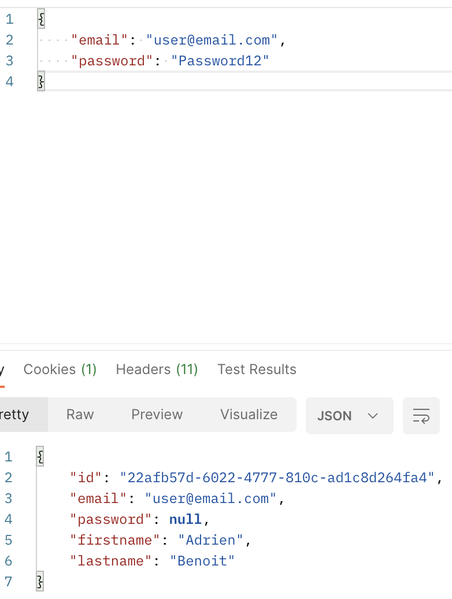Open the JSON format dropdown

[x=349, y=416]
